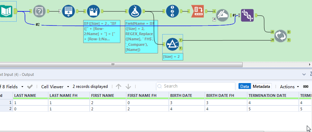Click the Filter tool's F output anchor
The height and width of the screenshot is (132, 312).
coord(181,48)
